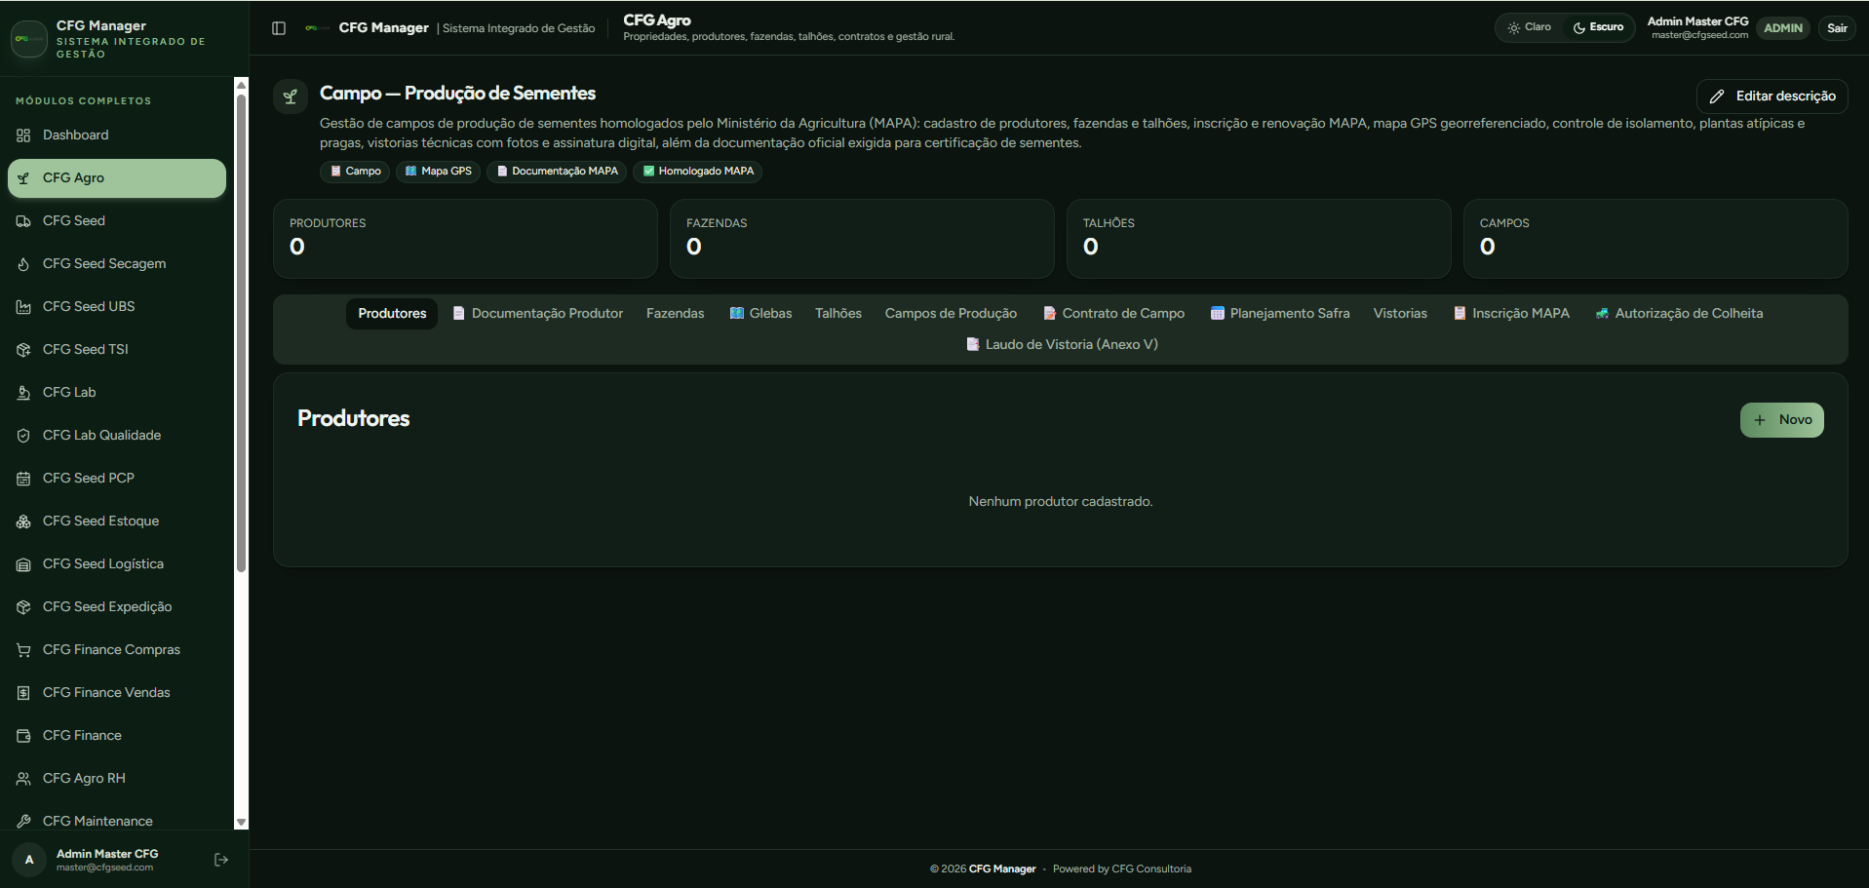The width and height of the screenshot is (1869, 888).
Task: Click the sprout icon beside Campo title
Action: 291,97
